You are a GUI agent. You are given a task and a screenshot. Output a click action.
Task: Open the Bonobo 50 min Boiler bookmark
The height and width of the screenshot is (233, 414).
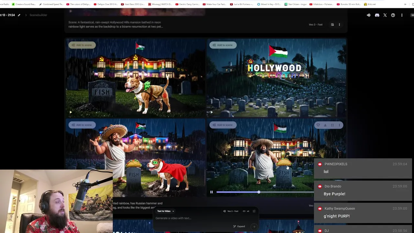tap(349, 4)
